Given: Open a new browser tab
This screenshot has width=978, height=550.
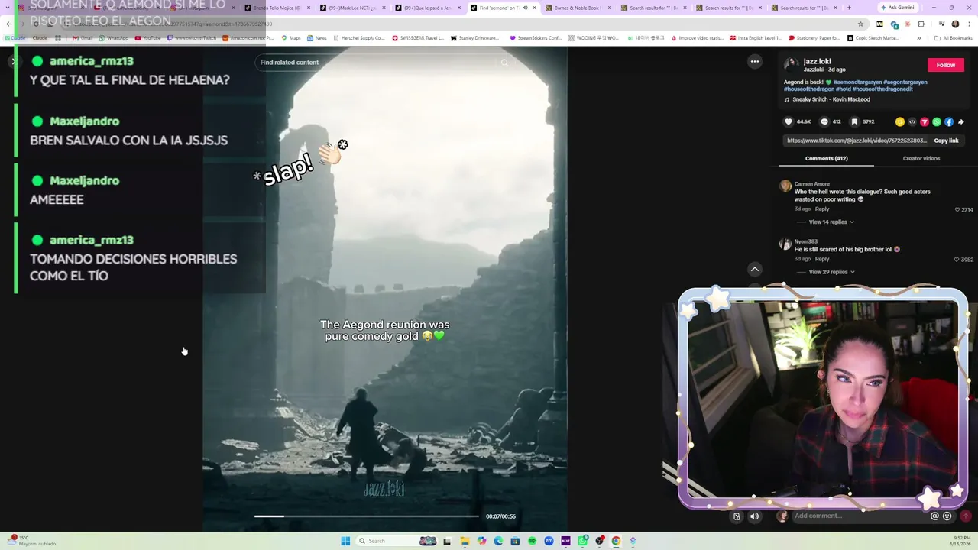Looking at the screenshot, I should click(x=849, y=8).
